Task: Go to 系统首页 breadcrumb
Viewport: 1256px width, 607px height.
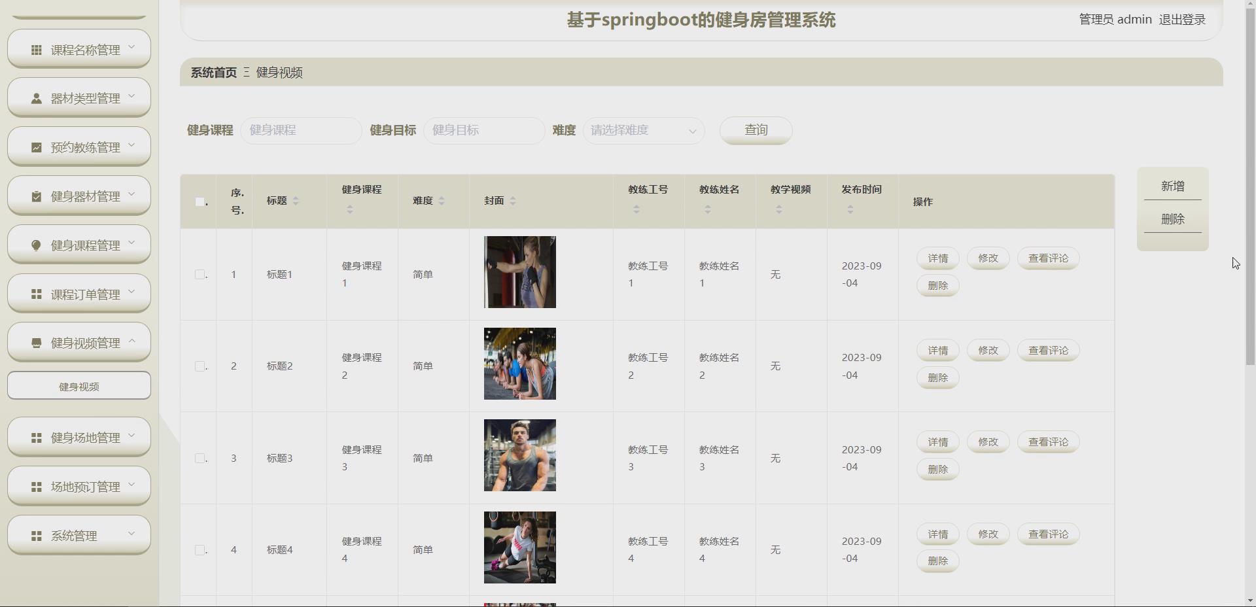Action: tap(214, 73)
